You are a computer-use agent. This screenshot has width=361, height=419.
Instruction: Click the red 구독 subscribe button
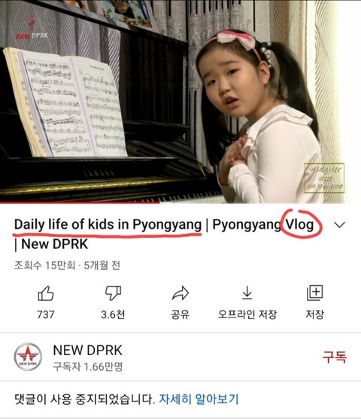click(x=335, y=357)
